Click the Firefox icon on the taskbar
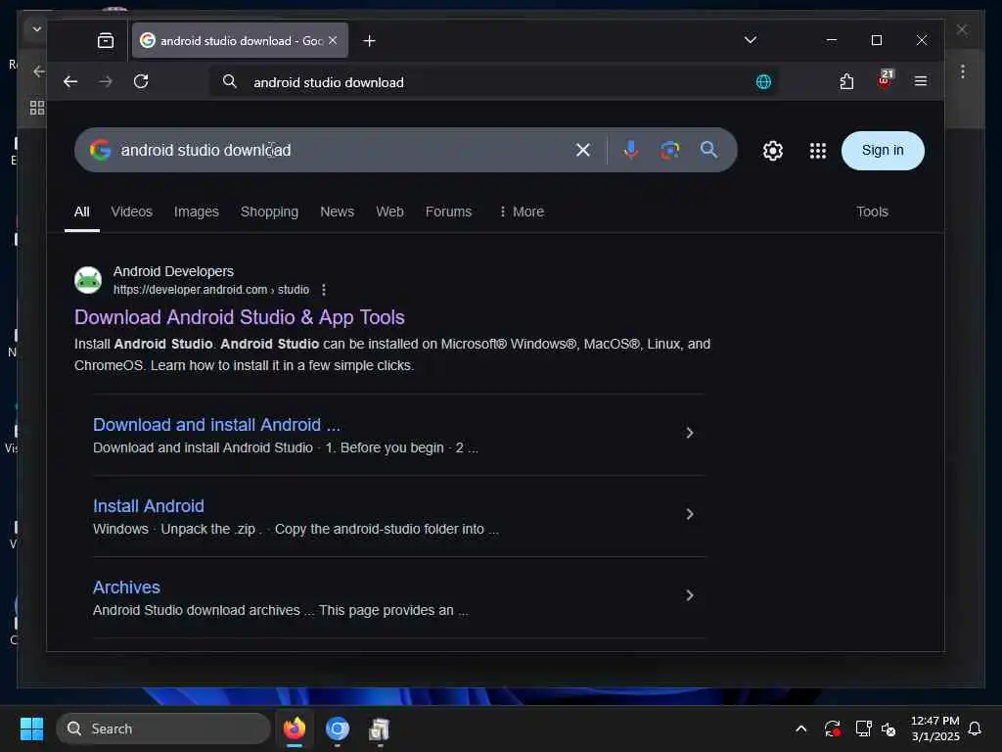This screenshot has height=752, width=1002. pyautogui.click(x=294, y=728)
